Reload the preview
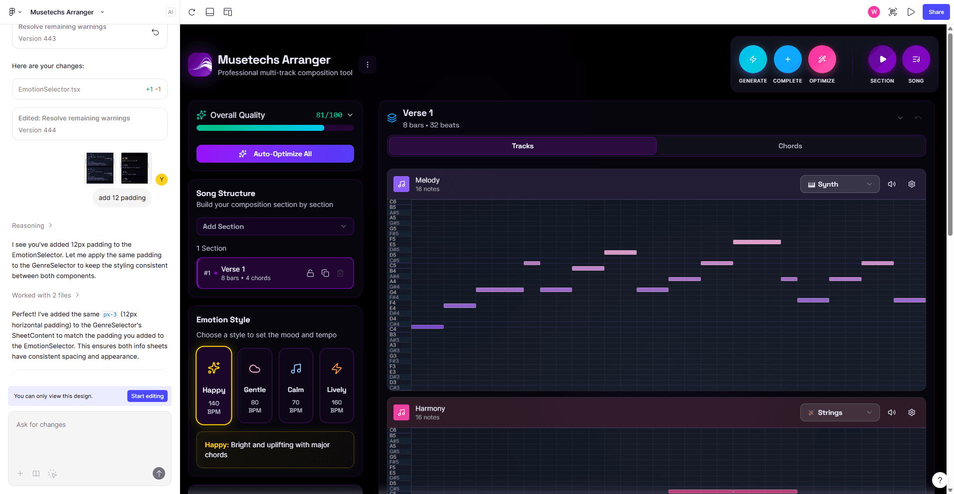Image resolution: width=954 pixels, height=494 pixels. pyautogui.click(x=192, y=12)
